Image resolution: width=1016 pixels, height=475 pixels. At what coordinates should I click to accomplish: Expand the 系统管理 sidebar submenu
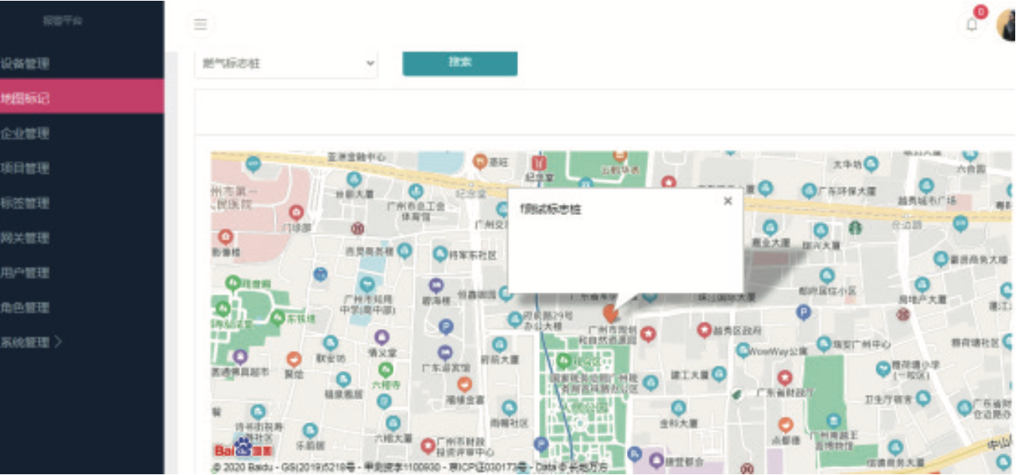pyautogui.click(x=31, y=342)
